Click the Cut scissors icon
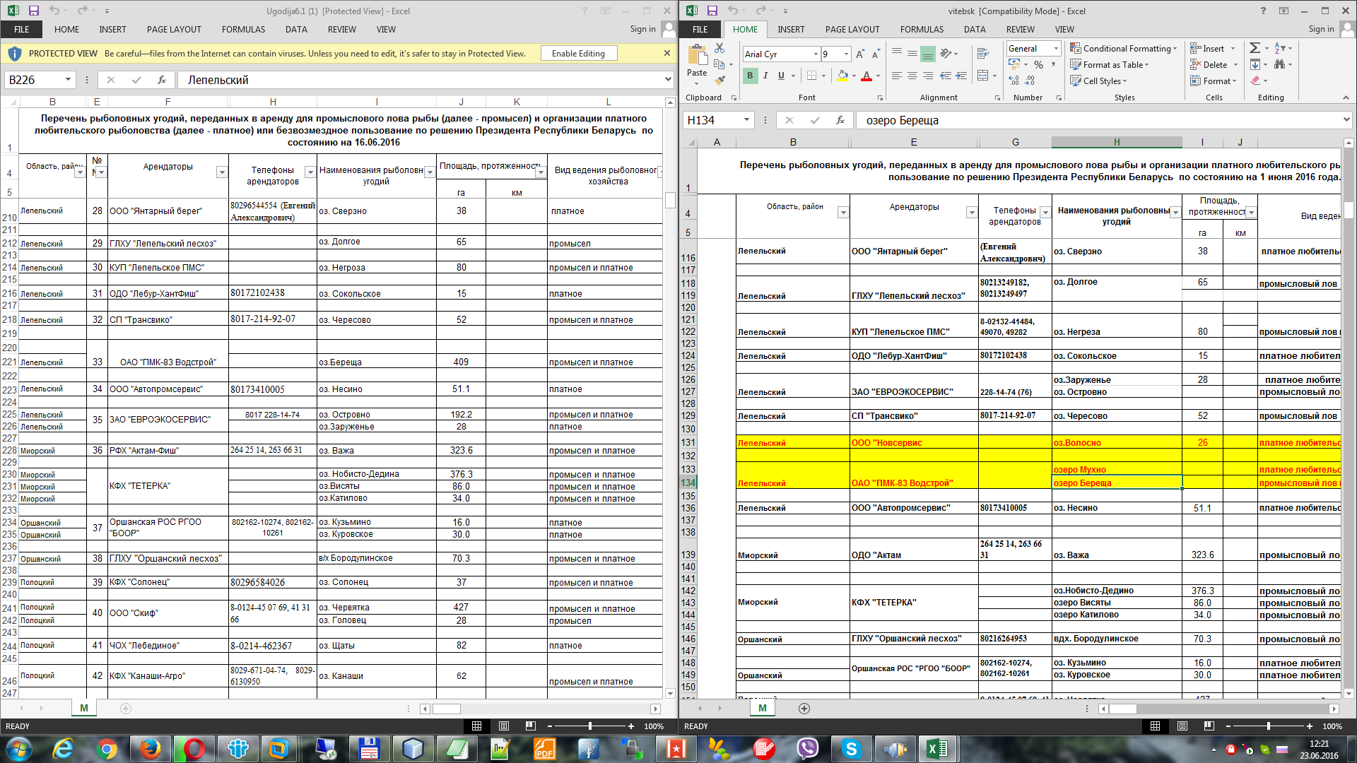The height and width of the screenshot is (763, 1357). pyautogui.click(x=719, y=48)
